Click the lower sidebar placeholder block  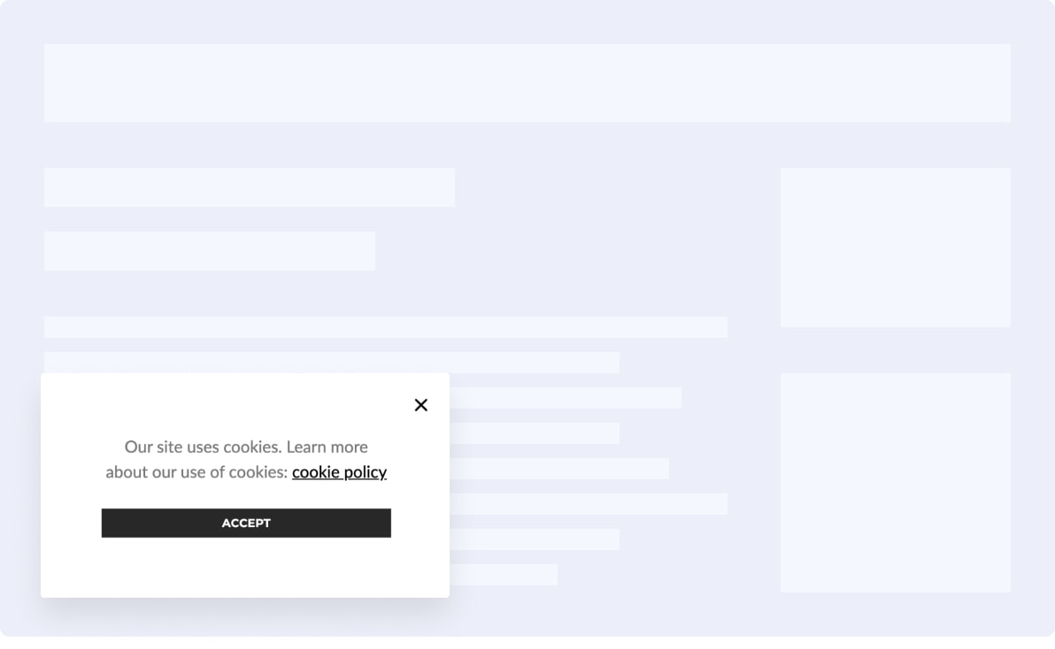tap(895, 482)
